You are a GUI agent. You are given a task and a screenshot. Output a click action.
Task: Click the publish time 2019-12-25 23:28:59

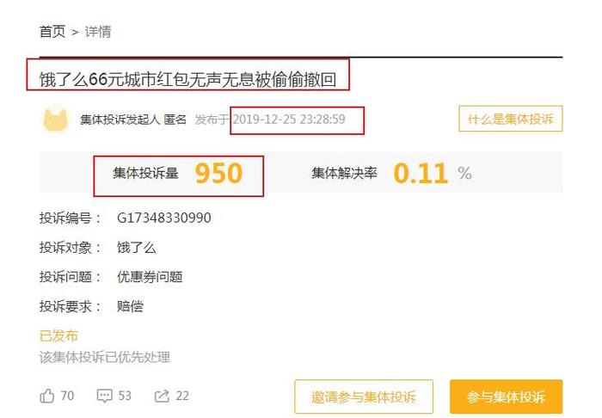(289, 120)
